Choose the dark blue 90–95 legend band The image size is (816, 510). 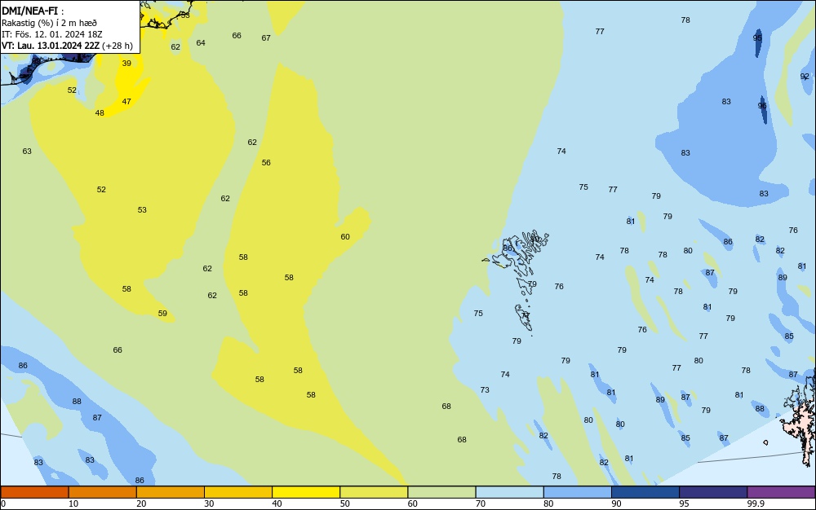645,492
